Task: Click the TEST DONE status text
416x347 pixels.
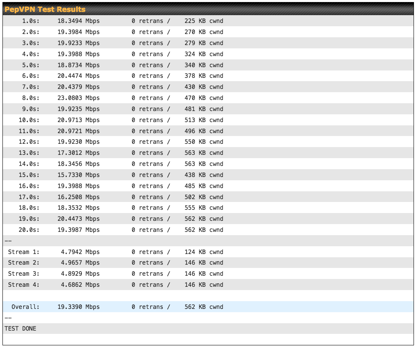Action: click(20, 329)
